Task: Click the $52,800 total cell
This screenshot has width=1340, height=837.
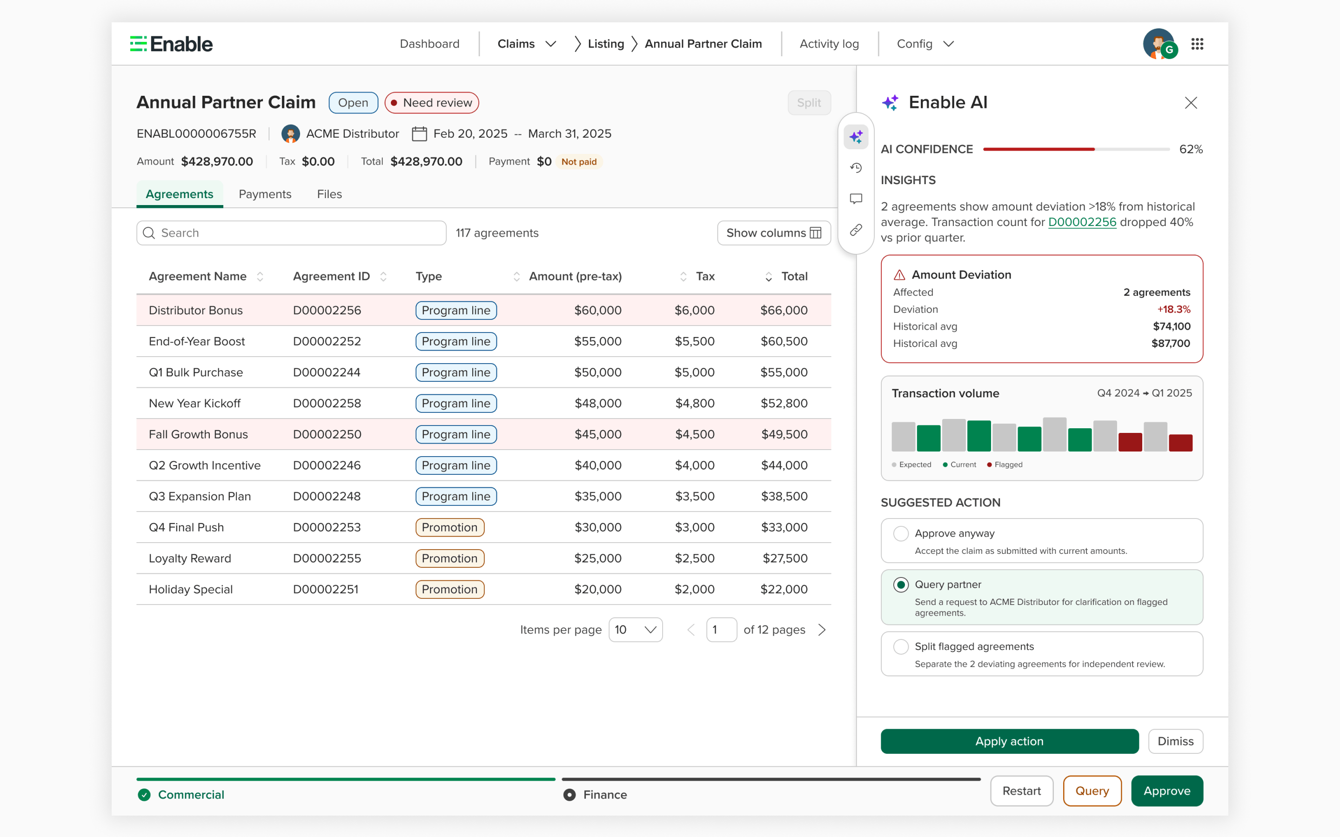Action: pos(784,404)
